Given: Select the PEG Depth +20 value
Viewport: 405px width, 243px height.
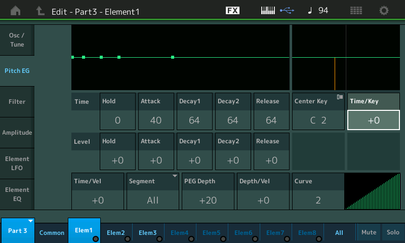Looking at the screenshot, I should 208,200.
